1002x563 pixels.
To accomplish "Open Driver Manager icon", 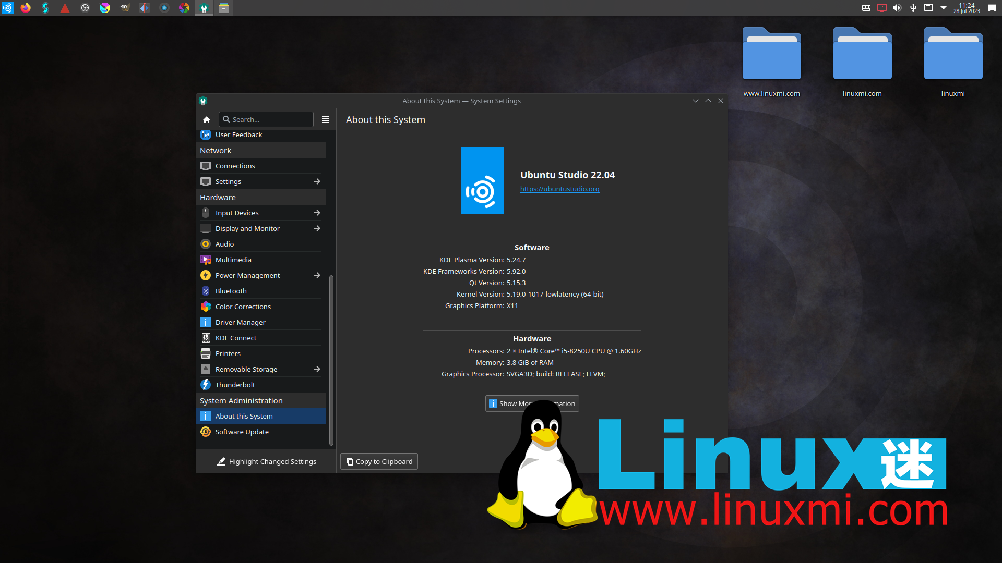I will tap(206, 322).
